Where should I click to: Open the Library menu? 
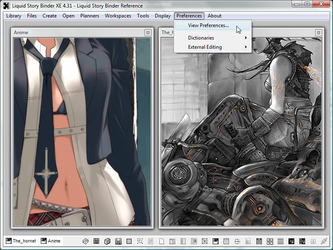[x=14, y=16]
